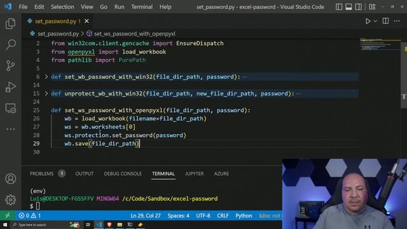This screenshot has width=407, height=229.
Task: Click the kite status bar entry
Action: [x=270, y=216]
